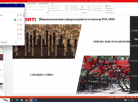Open File Explorer from taskbar
Viewport: 138px width, 102px height.
[x=22, y=100]
